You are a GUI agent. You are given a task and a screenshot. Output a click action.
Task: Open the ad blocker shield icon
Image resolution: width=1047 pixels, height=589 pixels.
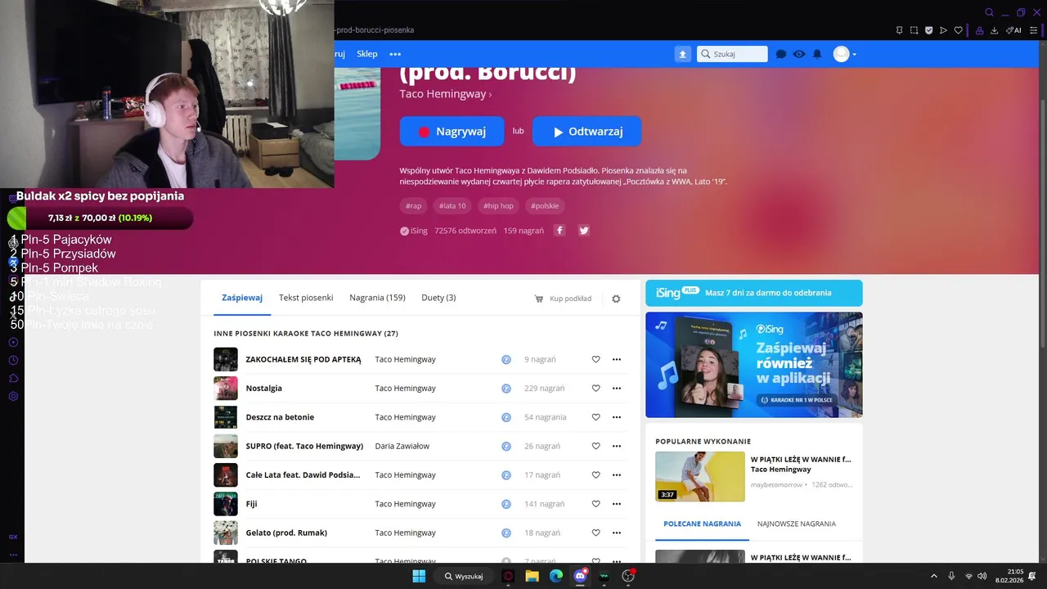tap(928, 30)
